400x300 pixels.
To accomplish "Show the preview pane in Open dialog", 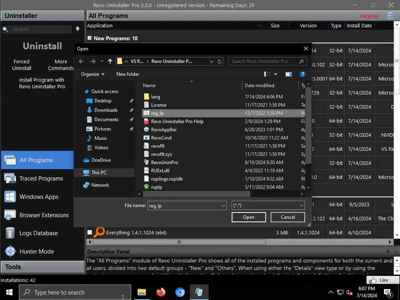I will [x=289, y=74].
